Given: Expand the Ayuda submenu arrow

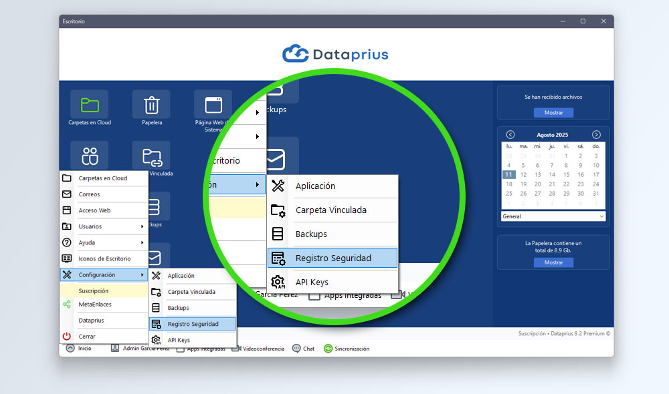Looking at the screenshot, I should [142, 243].
